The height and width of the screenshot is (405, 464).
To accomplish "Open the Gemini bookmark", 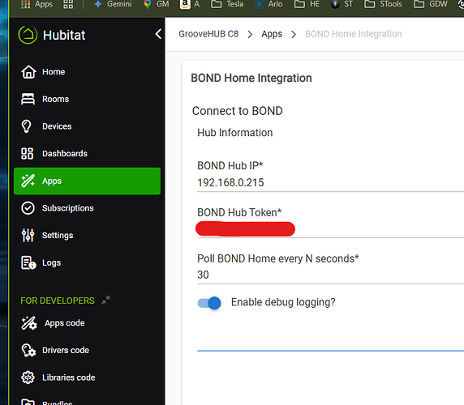I will pyautogui.click(x=113, y=4).
